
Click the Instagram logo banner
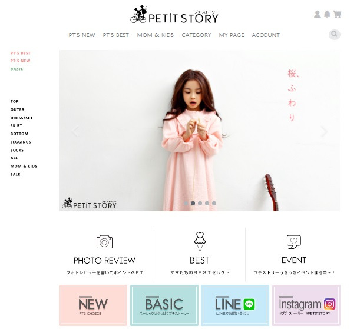[x=306, y=305]
